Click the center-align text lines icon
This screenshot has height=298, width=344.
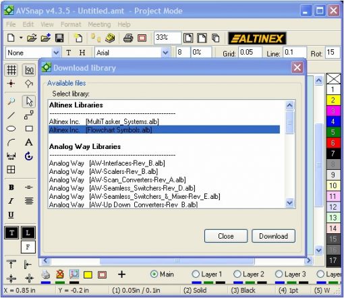29,201
